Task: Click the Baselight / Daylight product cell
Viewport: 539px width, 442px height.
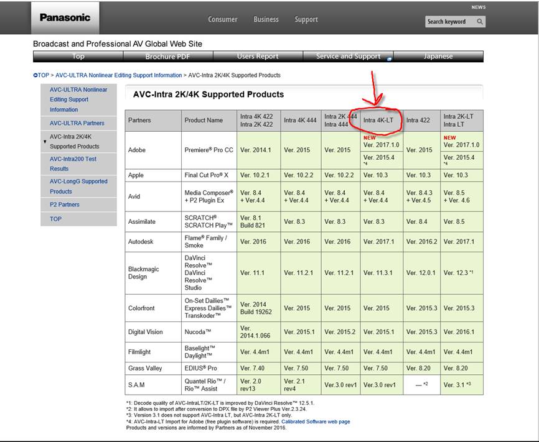Action: pyautogui.click(x=209, y=352)
